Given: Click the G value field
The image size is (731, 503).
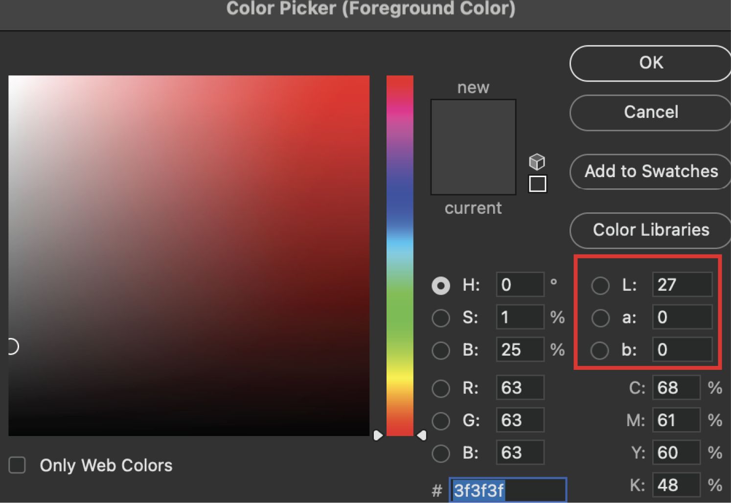Looking at the screenshot, I should coord(520,420).
